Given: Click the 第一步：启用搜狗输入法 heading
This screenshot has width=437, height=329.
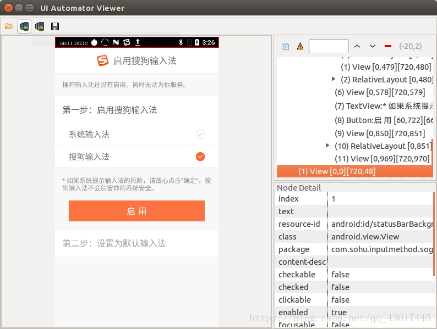Looking at the screenshot, I should coord(110,110).
